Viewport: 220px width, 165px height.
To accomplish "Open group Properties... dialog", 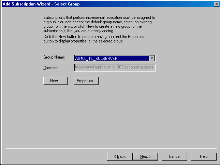I will (x=86, y=81).
